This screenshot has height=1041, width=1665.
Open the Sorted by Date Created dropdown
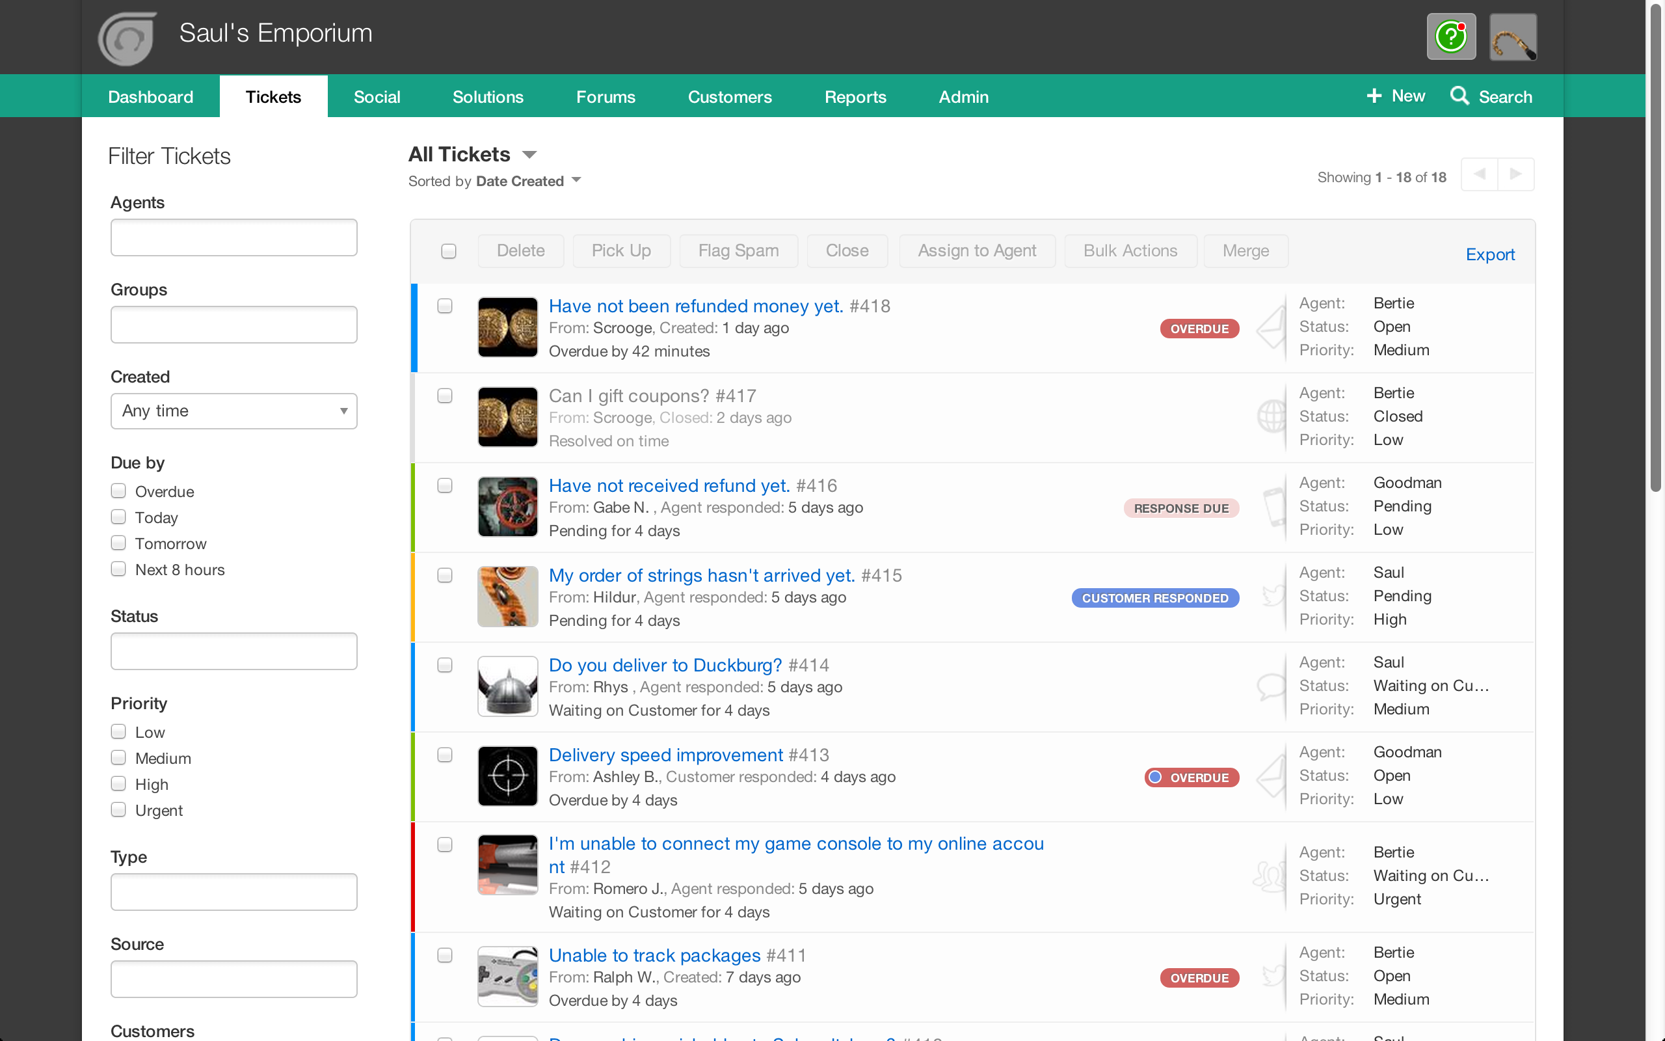pos(576,180)
